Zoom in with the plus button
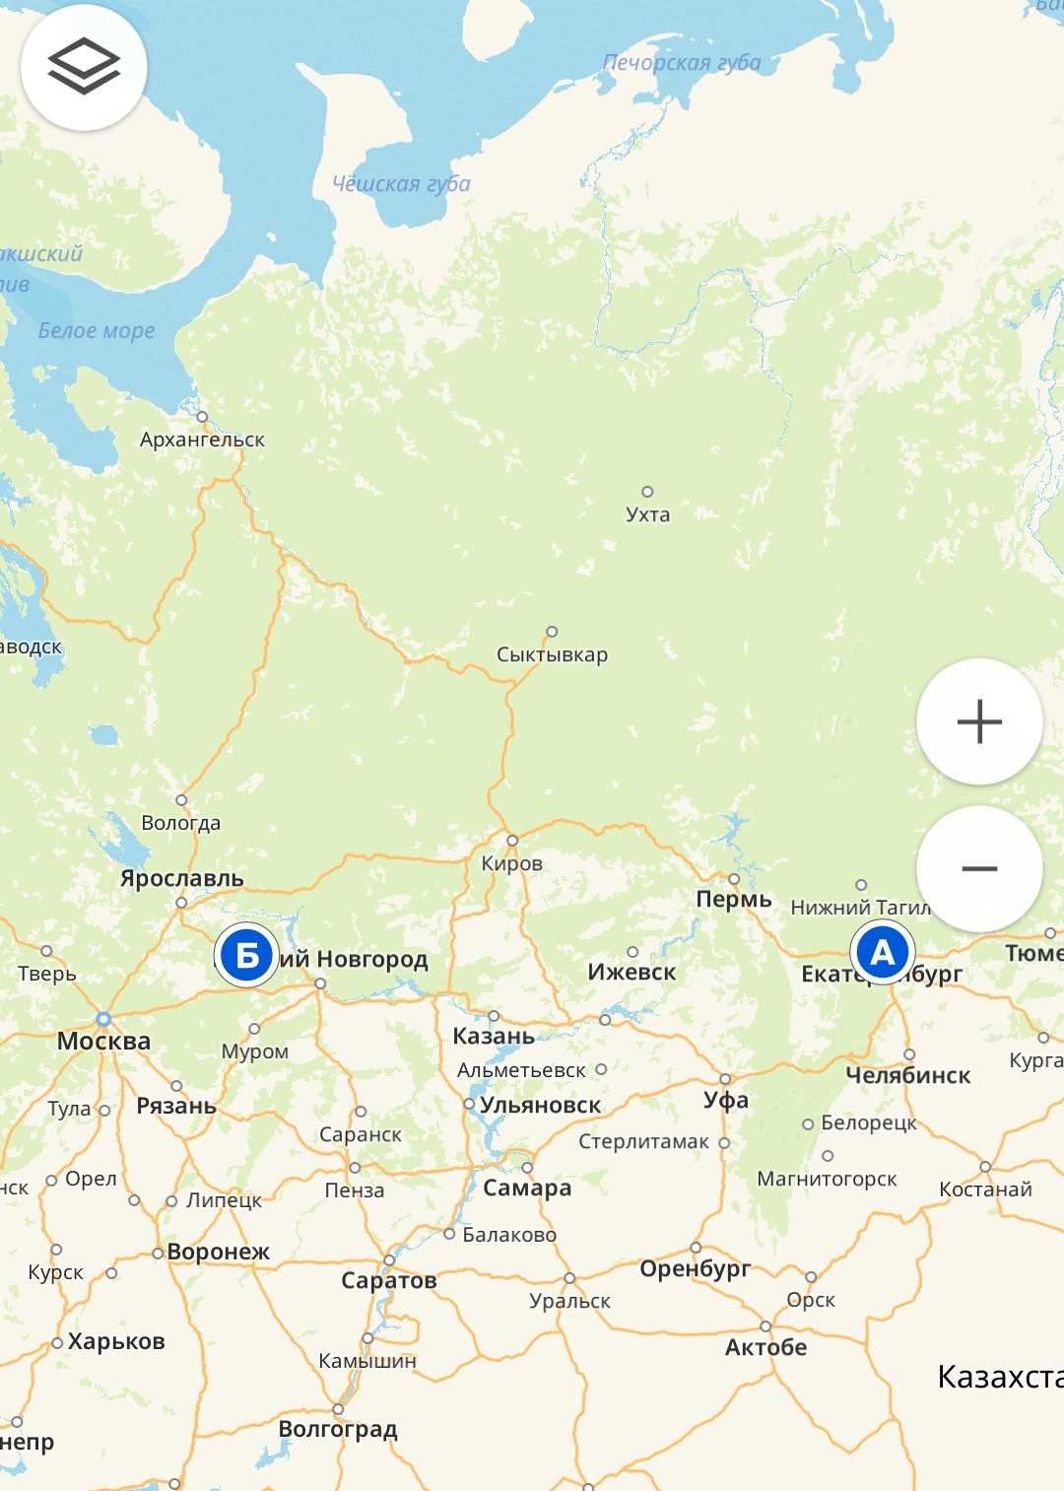 click(979, 721)
